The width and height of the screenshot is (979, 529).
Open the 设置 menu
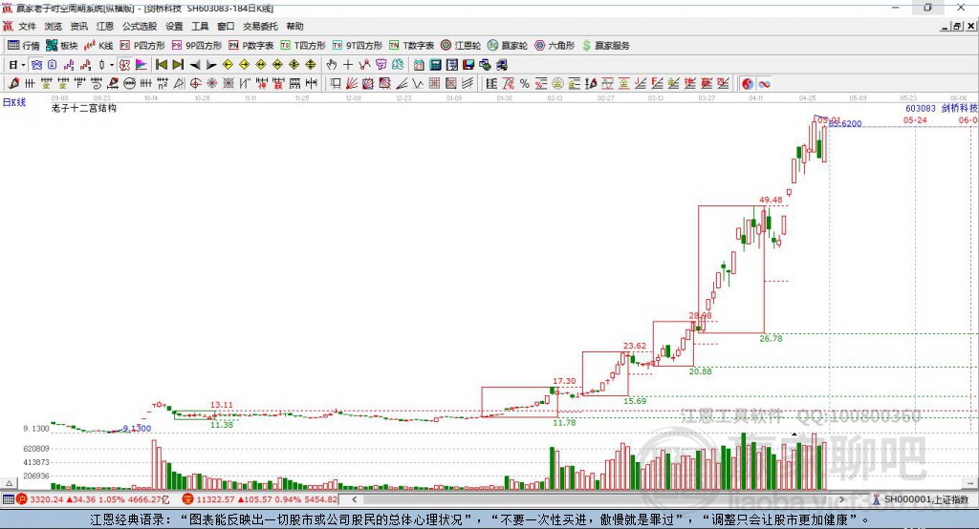[x=174, y=26]
